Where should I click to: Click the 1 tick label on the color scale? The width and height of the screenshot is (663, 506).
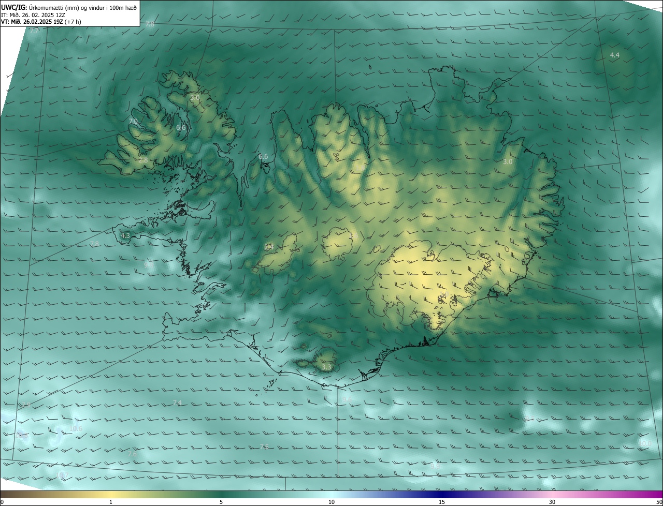111,502
